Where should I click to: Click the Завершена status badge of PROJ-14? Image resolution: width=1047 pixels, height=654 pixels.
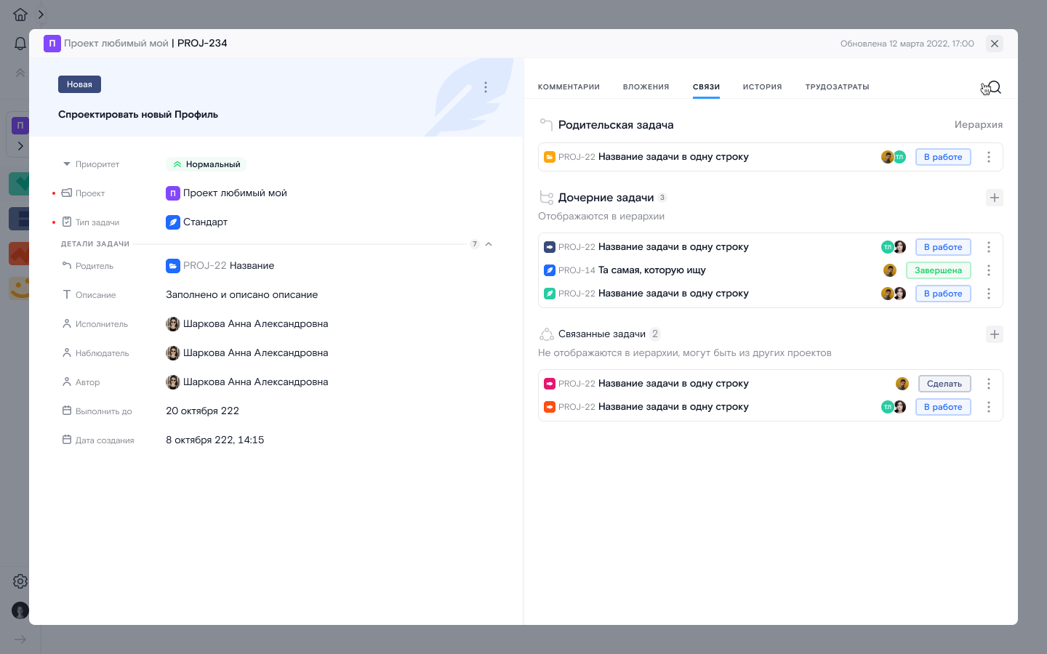tap(938, 270)
